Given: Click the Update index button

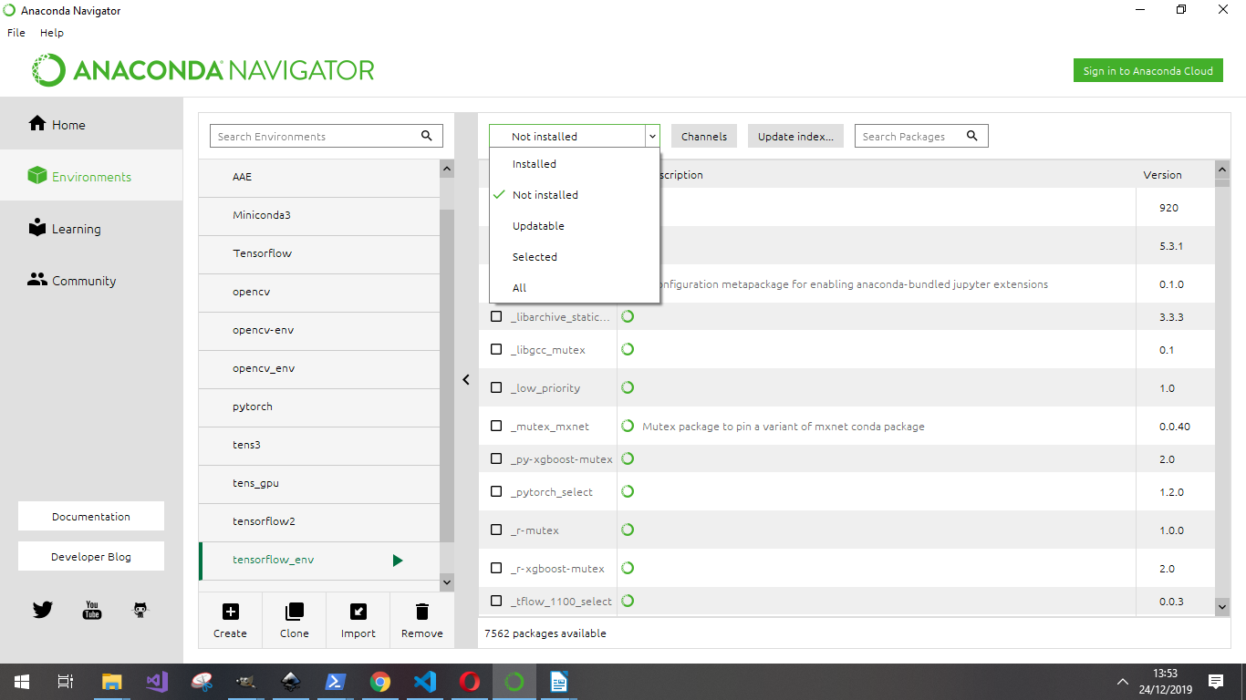Looking at the screenshot, I should [795, 137].
